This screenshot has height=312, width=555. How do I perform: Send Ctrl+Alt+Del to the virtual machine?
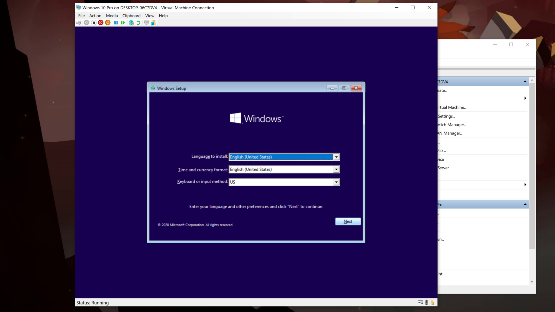79,22
